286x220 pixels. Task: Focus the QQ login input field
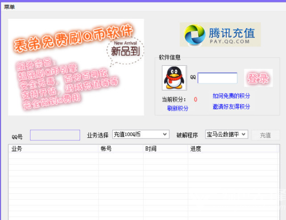217,78
